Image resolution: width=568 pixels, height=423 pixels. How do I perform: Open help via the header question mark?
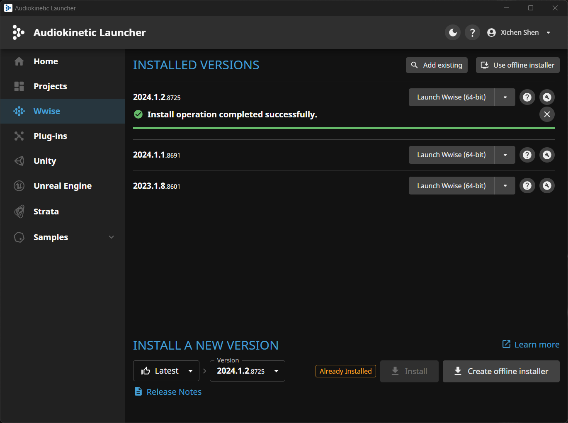(472, 32)
